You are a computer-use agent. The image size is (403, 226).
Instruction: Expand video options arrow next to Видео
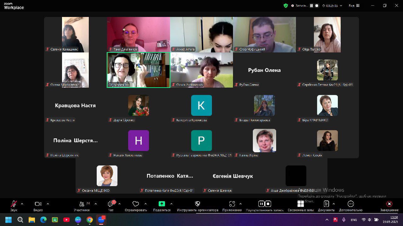click(48, 204)
